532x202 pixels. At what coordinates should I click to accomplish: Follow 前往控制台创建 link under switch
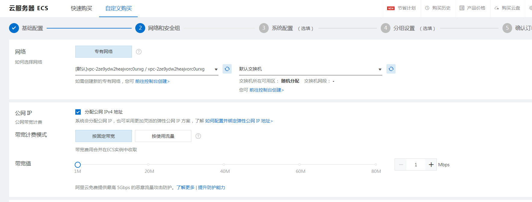pyautogui.click(x=267, y=90)
